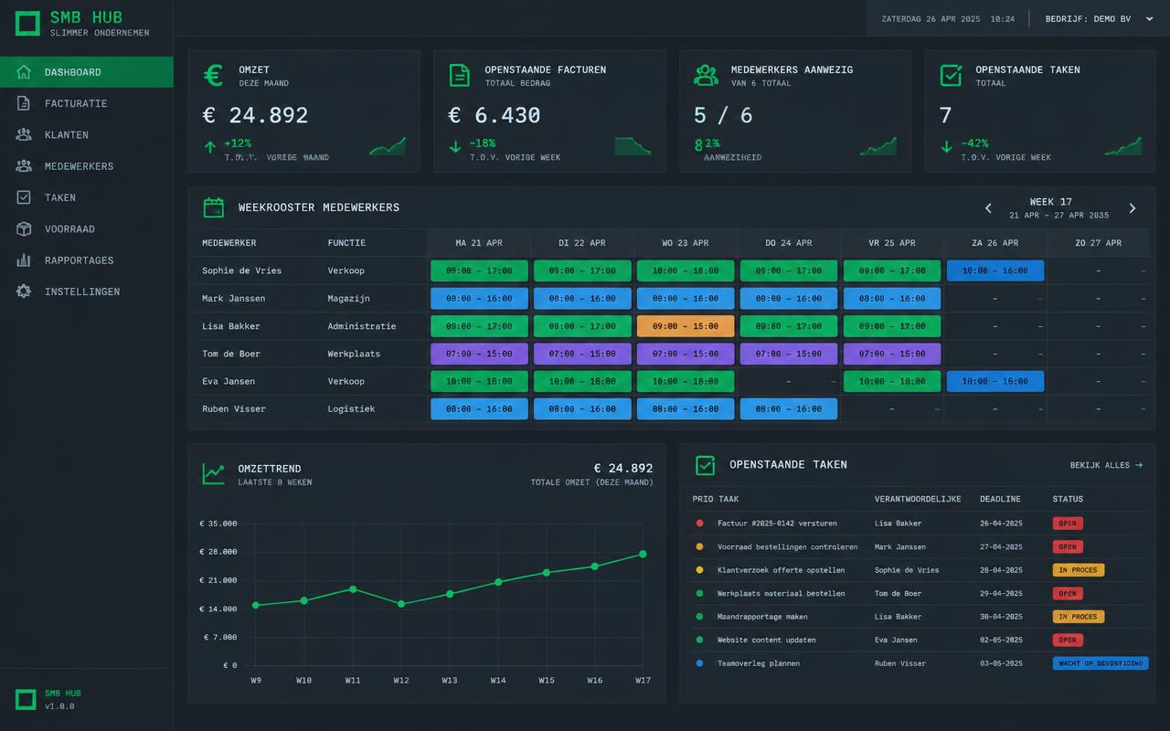Click the check icon on Openstaande Taken card
The height and width of the screenshot is (731, 1170).
click(x=951, y=75)
